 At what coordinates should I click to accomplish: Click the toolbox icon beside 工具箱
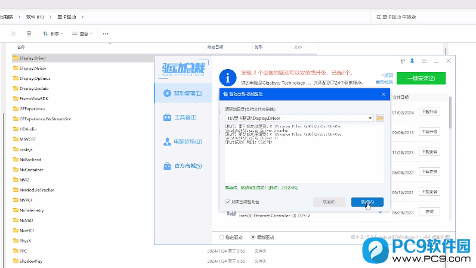point(167,117)
